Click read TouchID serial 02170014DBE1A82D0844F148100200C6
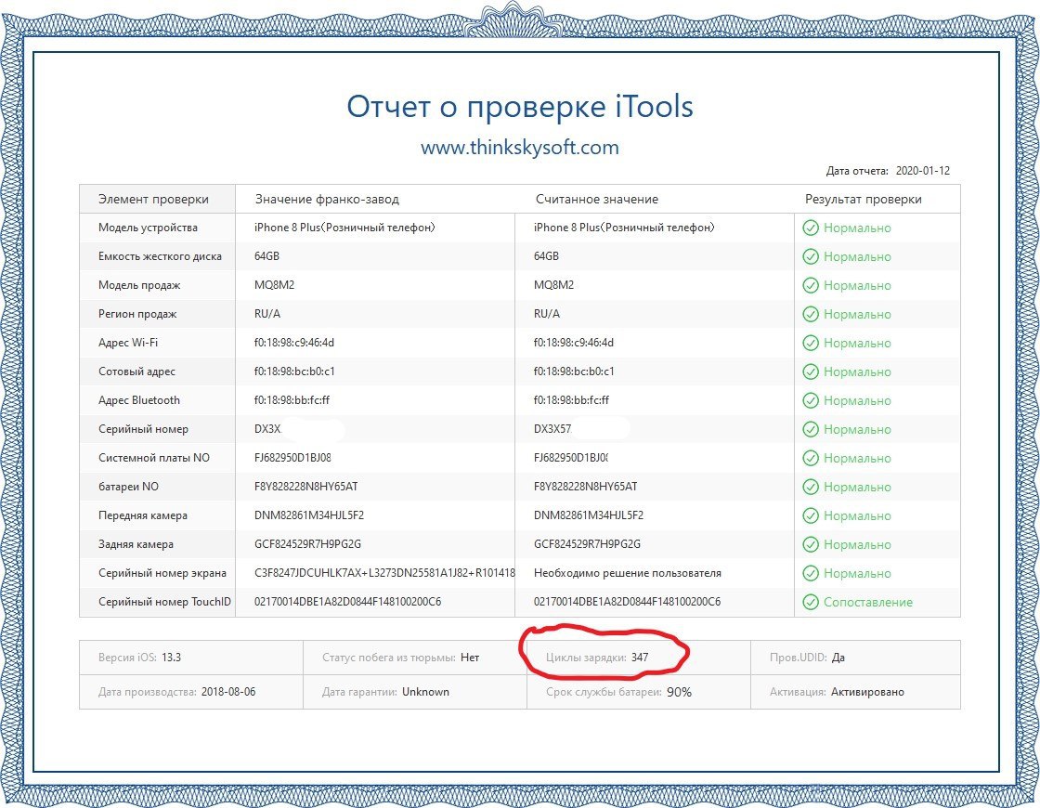This screenshot has height=808, width=1040. [627, 602]
